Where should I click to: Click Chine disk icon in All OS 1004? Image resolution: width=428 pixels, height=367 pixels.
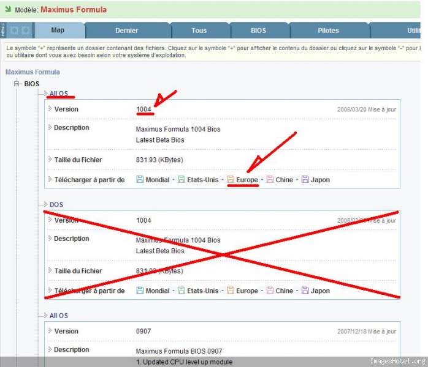270,179
